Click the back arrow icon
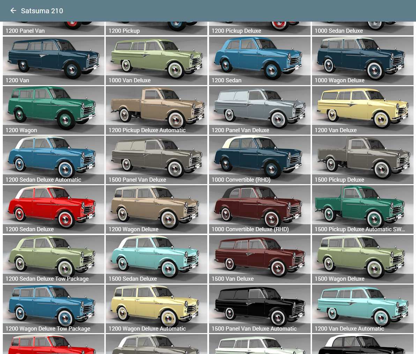Screen dimensions: 416x354 click(13, 10)
